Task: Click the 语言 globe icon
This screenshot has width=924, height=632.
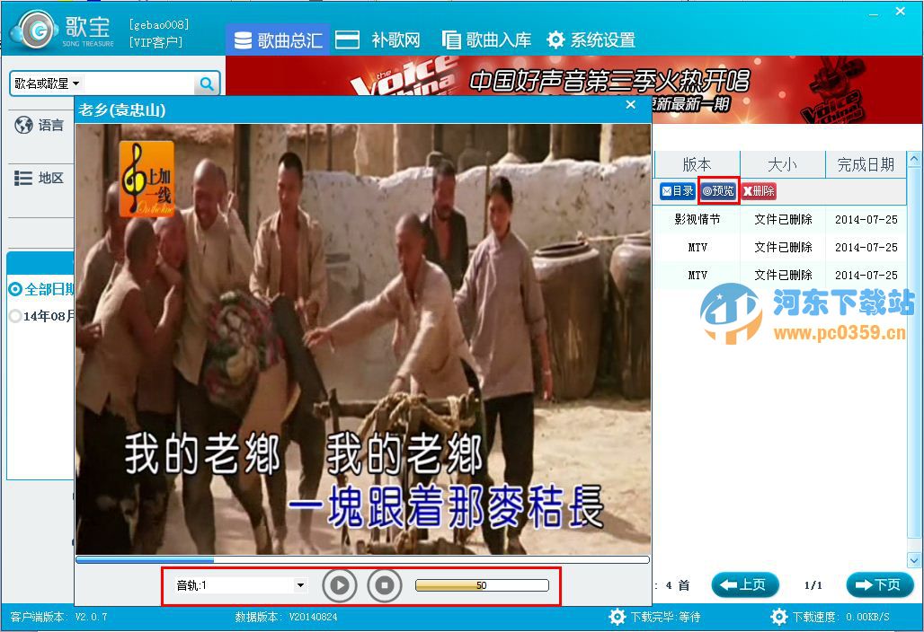Action: (x=23, y=125)
